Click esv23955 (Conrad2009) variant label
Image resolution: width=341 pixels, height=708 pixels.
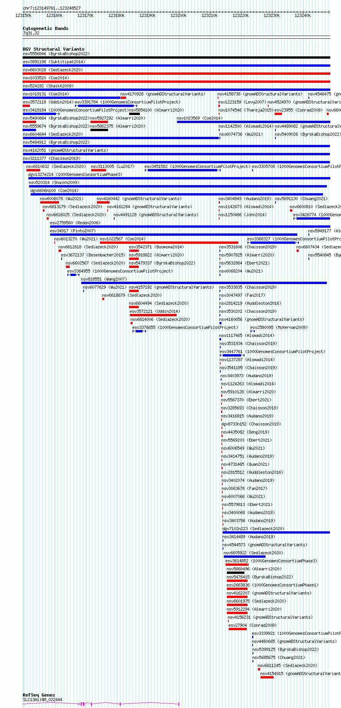(299, 110)
